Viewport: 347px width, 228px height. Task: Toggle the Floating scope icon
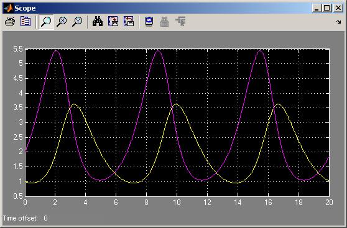[x=149, y=22]
